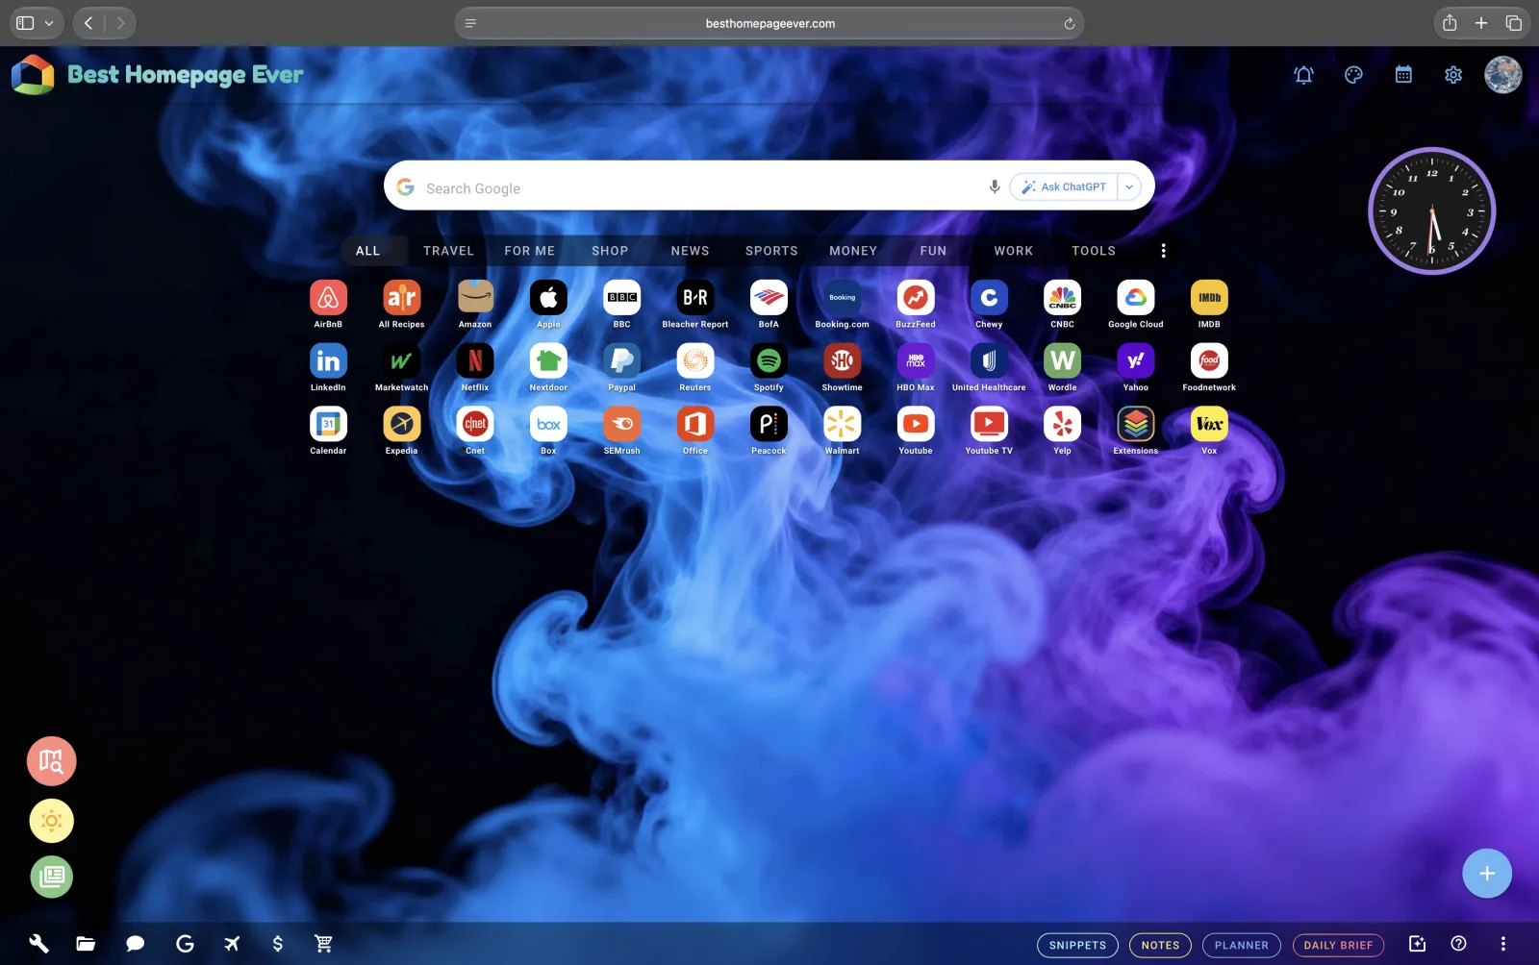This screenshot has height=965, width=1539.
Task: Click the dollar money icon in bottom bar
Action: pos(277,944)
